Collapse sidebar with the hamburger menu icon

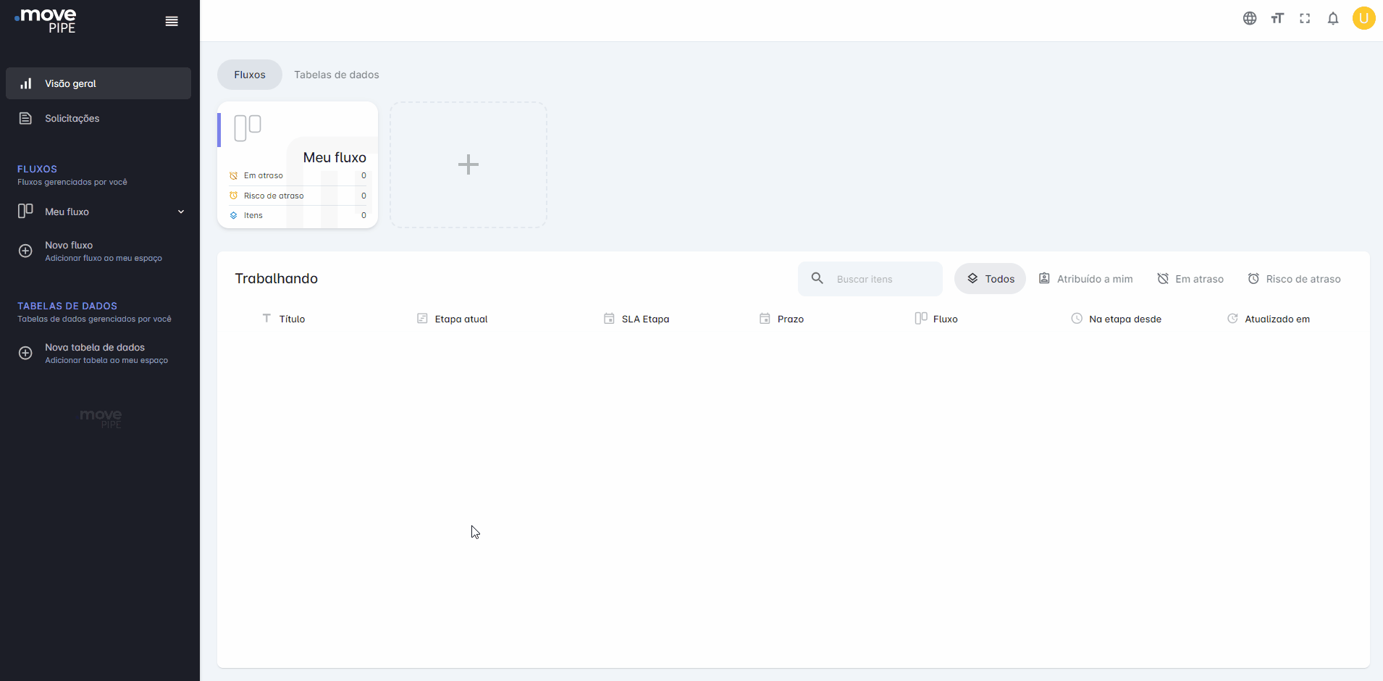(172, 21)
